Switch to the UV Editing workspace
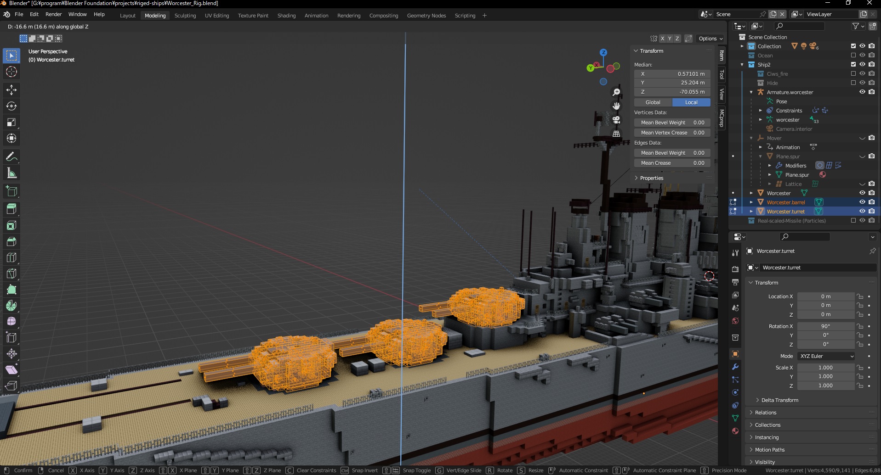 [x=217, y=16]
